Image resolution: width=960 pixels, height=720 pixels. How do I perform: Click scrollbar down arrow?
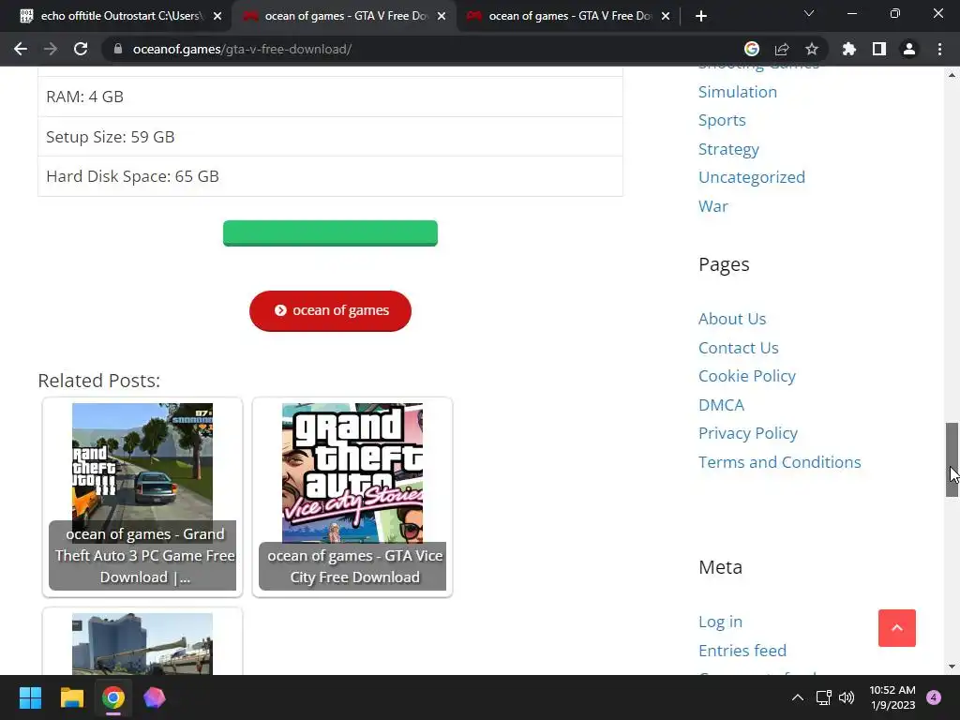point(952,667)
